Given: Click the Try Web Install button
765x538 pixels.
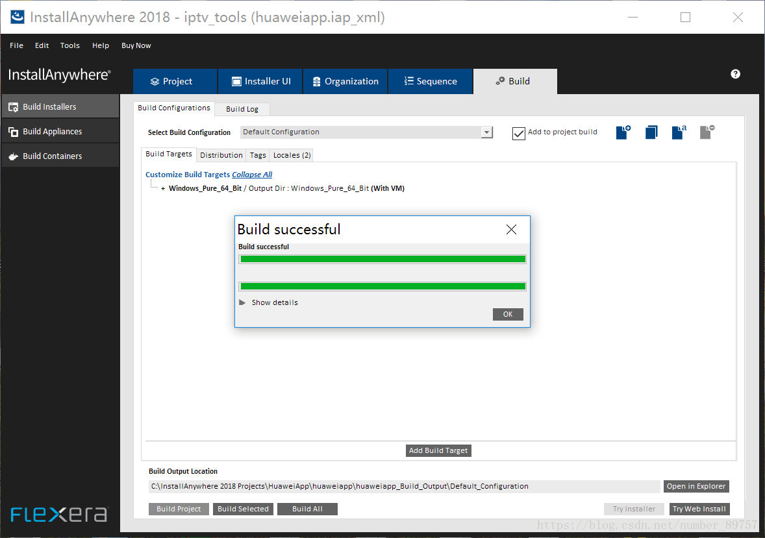Looking at the screenshot, I should (699, 509).
